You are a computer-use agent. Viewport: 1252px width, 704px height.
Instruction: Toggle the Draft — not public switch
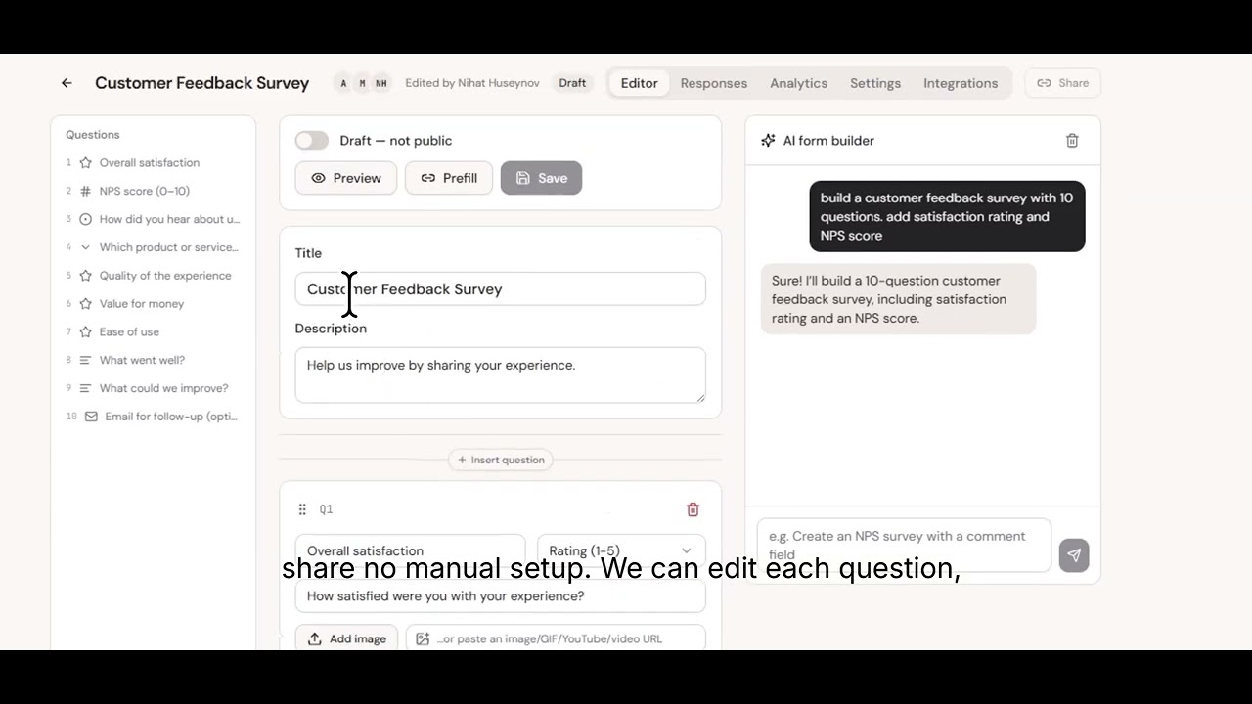tap(312, 141)
